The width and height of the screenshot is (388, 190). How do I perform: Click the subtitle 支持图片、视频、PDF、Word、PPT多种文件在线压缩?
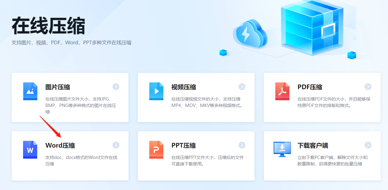click(72, 43)
